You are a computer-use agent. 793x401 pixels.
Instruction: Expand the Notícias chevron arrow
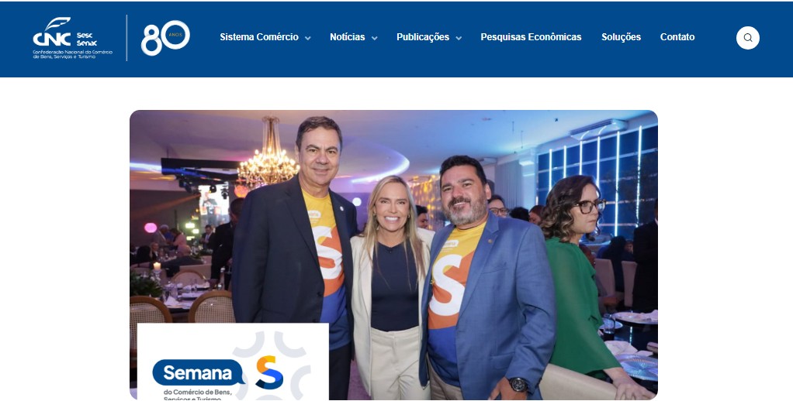(x=374, y=38)
